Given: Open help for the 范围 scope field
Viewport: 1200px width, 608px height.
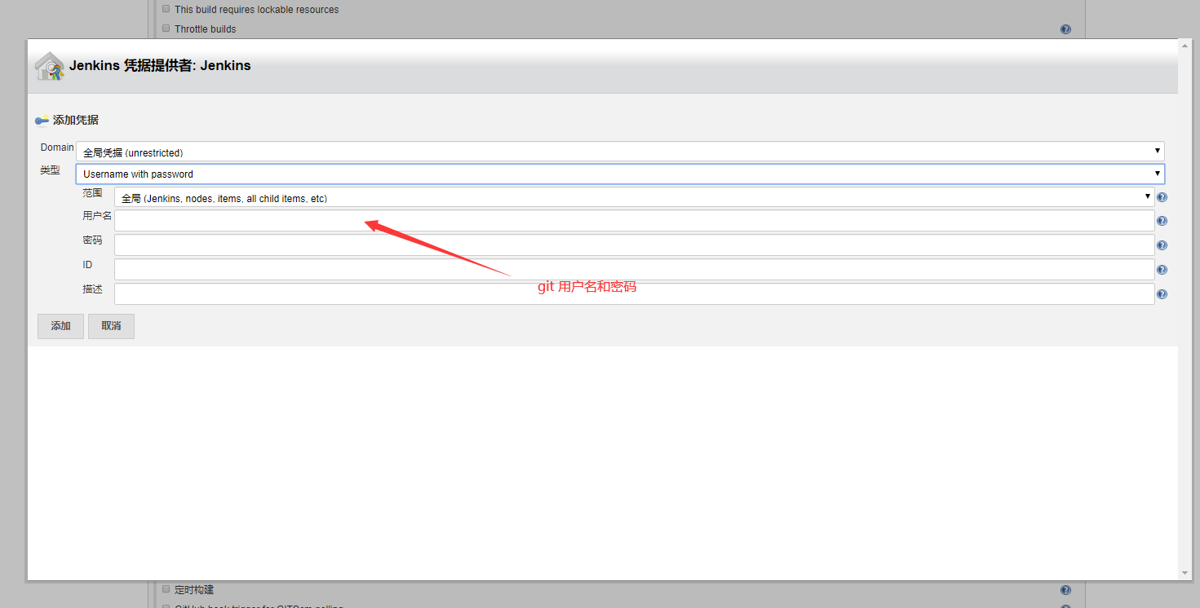Looking at the screenshot, I should [1162, 197].
